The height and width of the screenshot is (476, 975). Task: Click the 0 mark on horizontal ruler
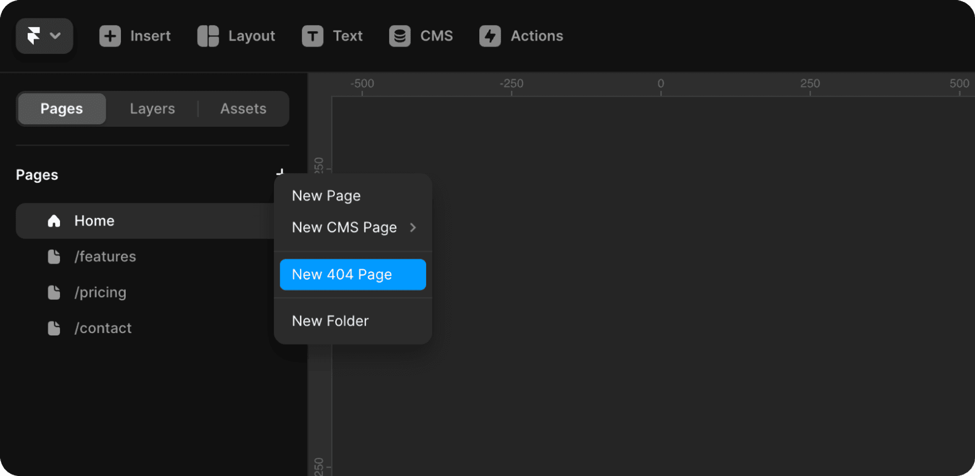661,84
